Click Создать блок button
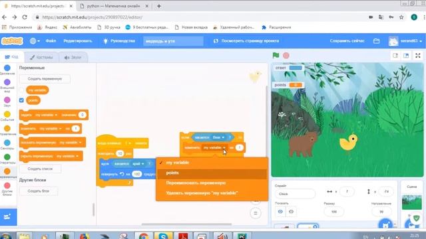This screenshot has height=239, width=426. point(39,191)
